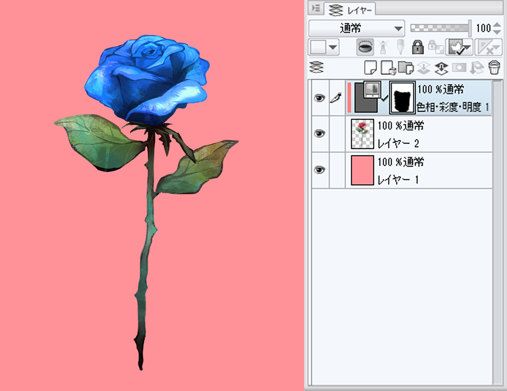
Task: Click the layer list vertical scrollbar
Action: [498, 232]
